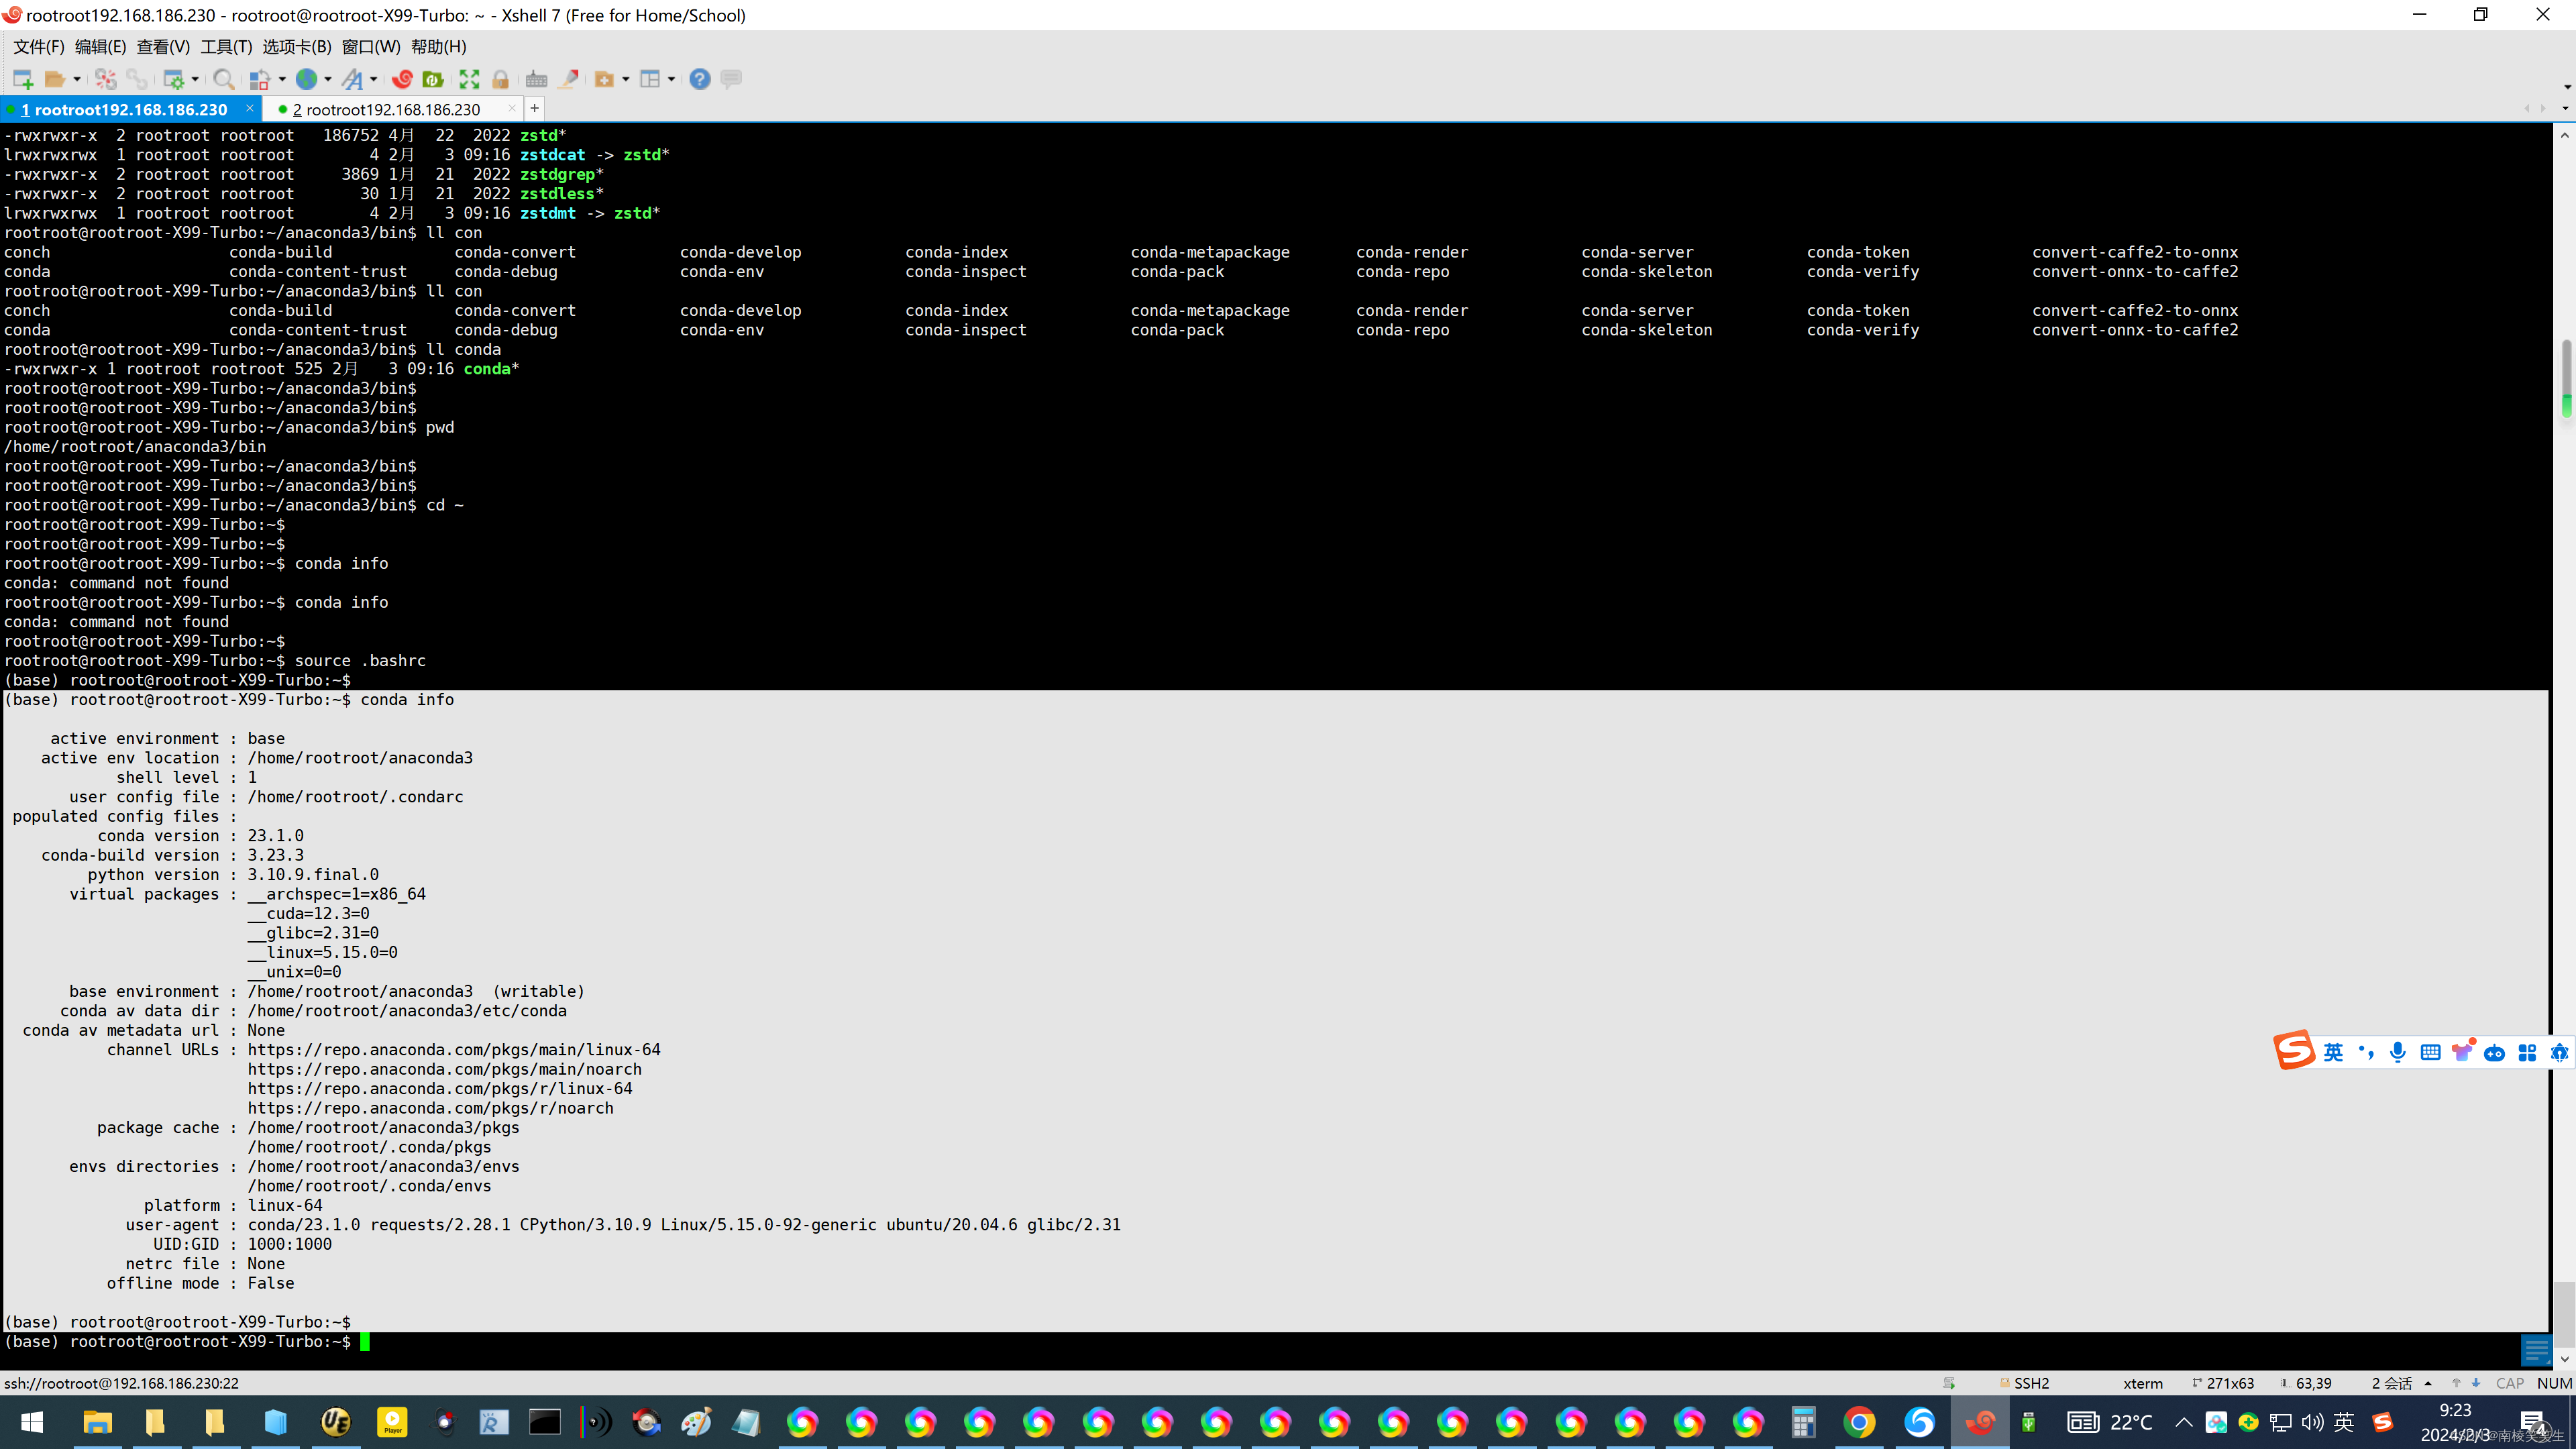The width and height of the screenshot is (2576, 1449).
Task: Click the Disconnect toolbar icon
Action: click(x=106, y=79)
